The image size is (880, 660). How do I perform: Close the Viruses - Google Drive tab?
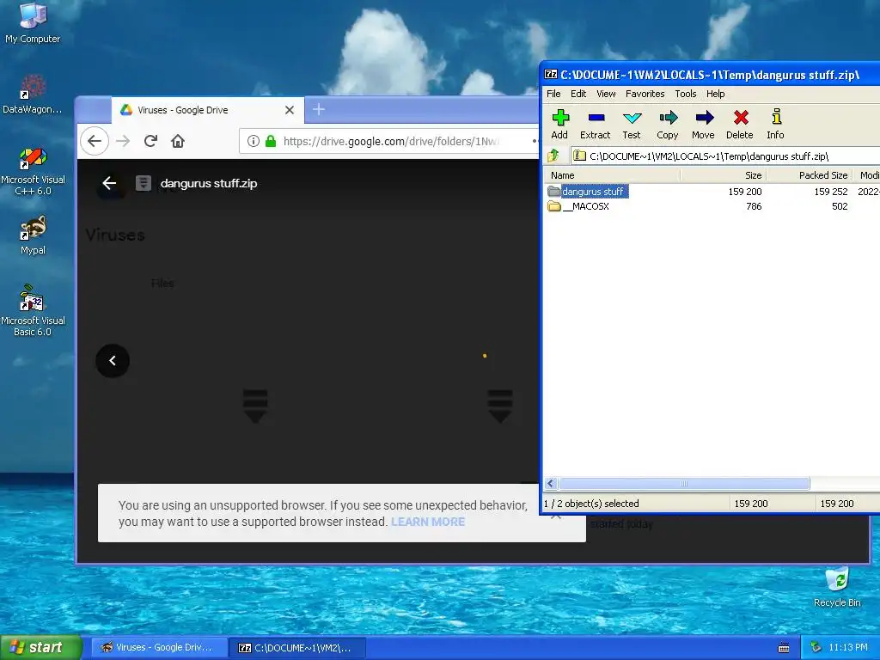[x=290, y=110]
